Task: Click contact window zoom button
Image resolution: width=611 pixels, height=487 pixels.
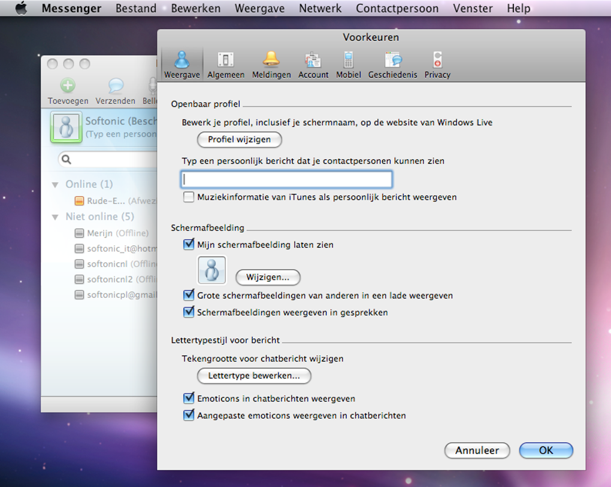Action: (x=84, y=64)
